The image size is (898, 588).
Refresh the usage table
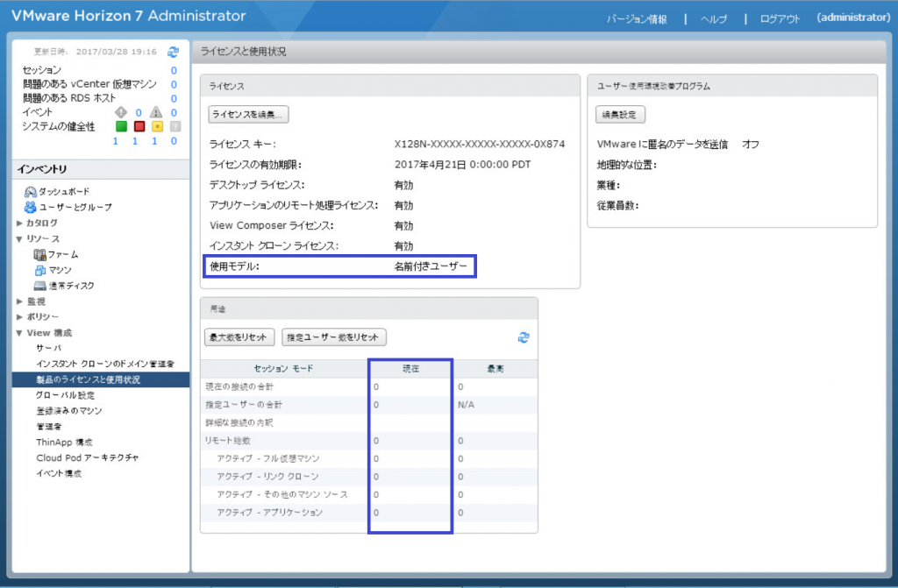pos(524,337)
